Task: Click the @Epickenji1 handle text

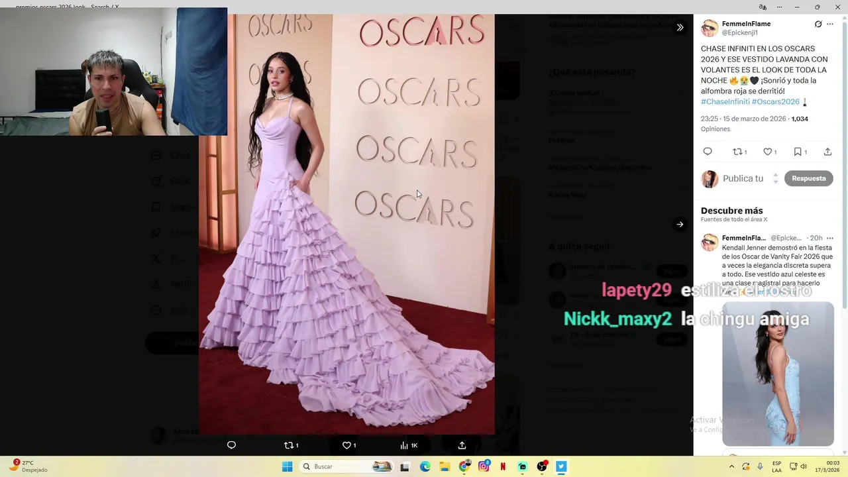Action: (739, 32)
